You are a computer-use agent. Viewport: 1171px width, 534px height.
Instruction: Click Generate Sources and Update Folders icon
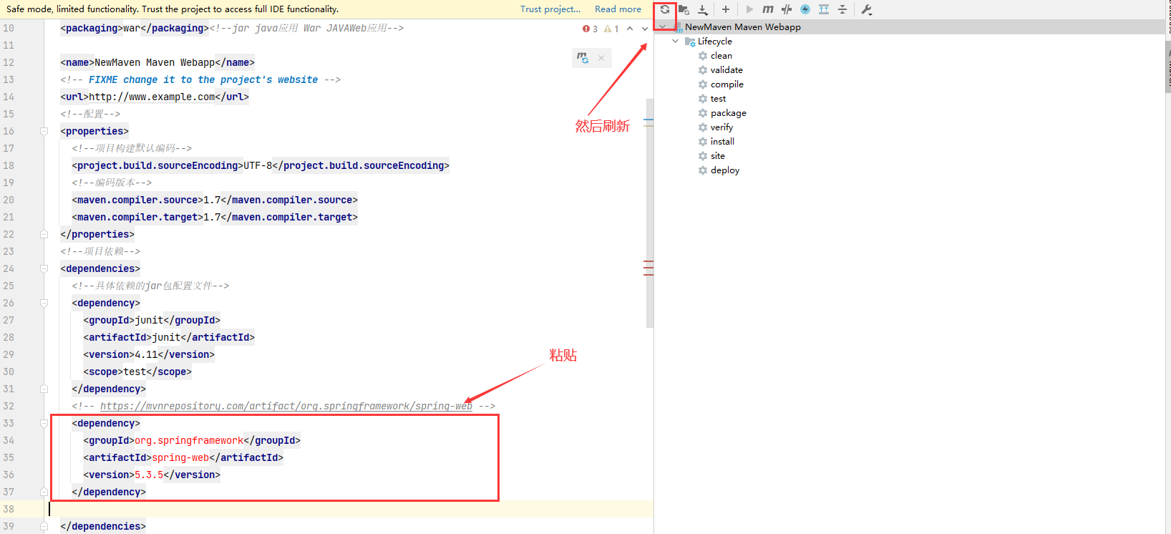(x=684, y=9)
